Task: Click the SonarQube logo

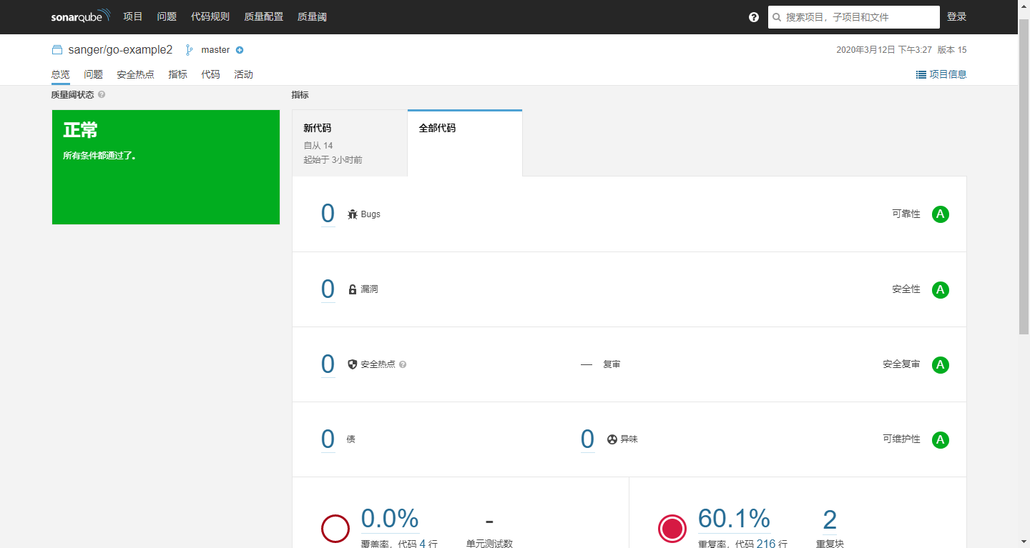Action: [x=80, y=16]
